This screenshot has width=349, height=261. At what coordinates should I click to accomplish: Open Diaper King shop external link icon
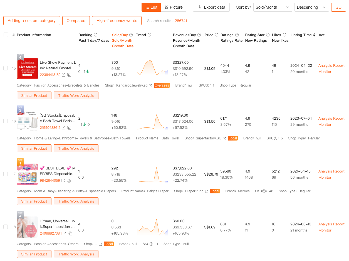(x=206, y=191)
